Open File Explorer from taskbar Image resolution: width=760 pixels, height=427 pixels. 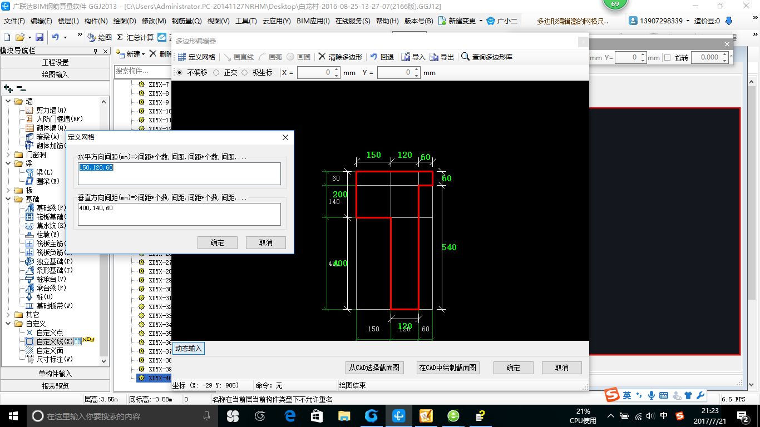coord(344,416)
